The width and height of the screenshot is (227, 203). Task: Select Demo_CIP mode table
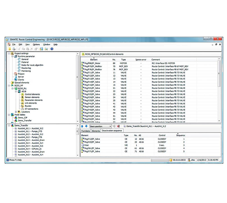(x=22, y=118)
